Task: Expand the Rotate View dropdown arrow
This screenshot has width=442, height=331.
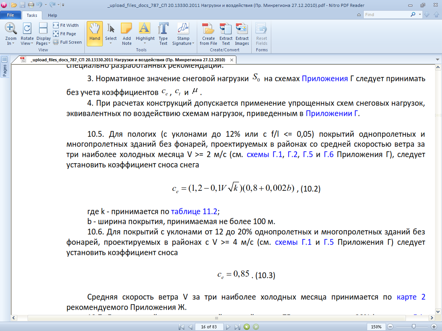Action: click(x=32, y=43)
